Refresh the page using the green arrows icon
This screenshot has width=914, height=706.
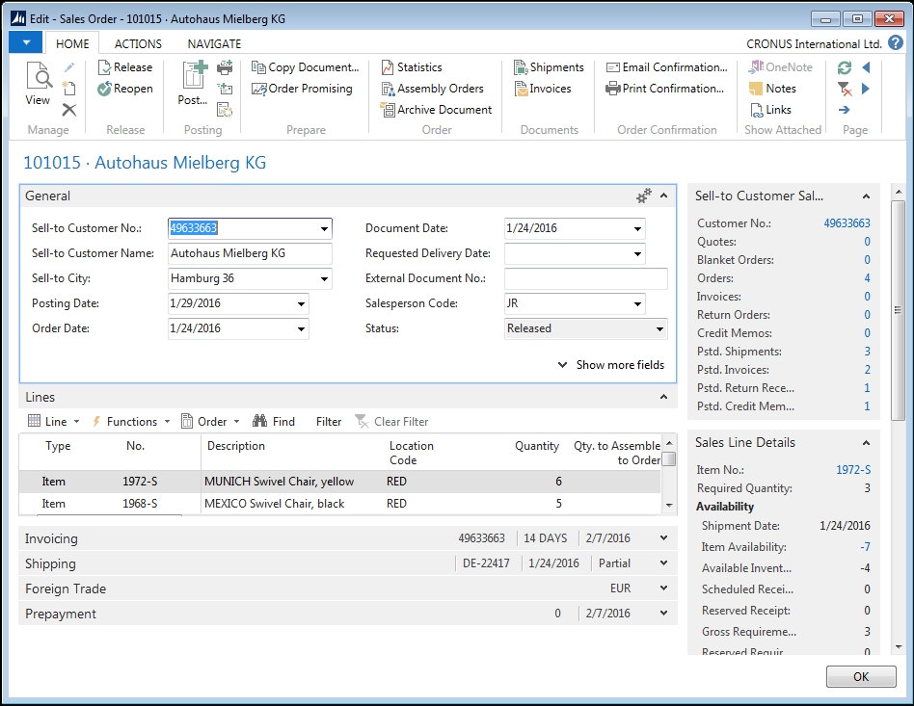click(844, 67)
